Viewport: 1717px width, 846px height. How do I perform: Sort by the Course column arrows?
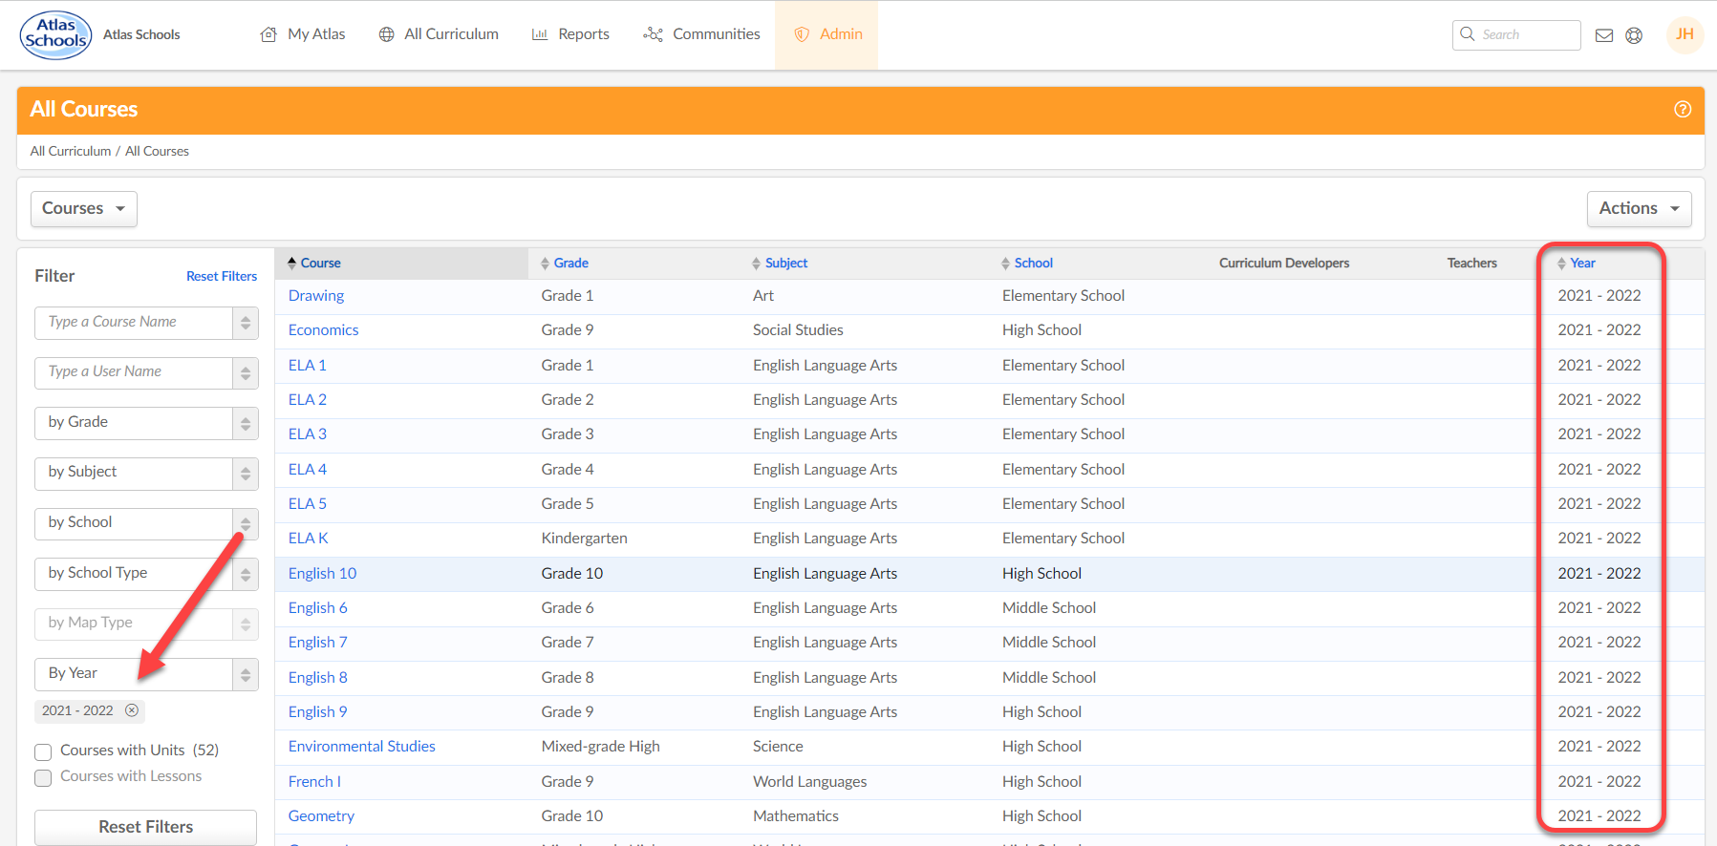[x=292, y=263]
